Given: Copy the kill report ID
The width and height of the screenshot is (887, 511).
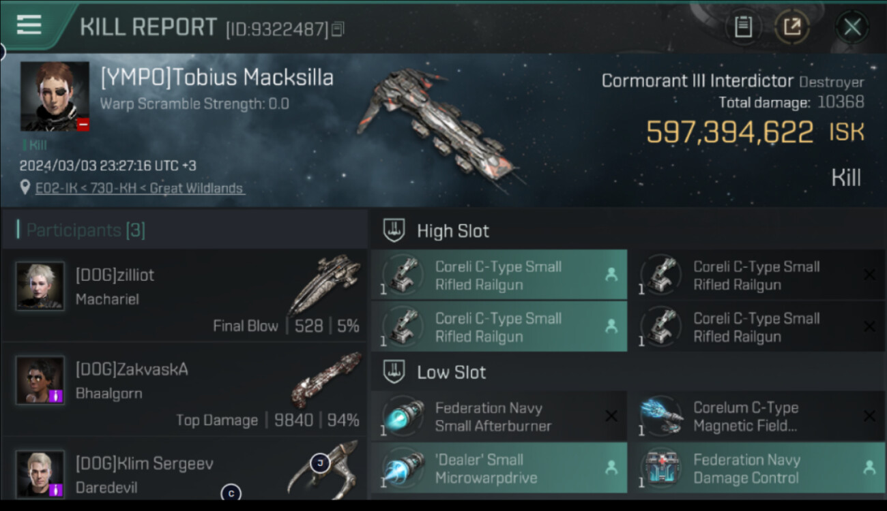Looking at the screenshot, I should [338, 29].
